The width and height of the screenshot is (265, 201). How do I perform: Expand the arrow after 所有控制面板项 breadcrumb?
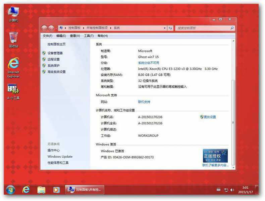tap(111, 28)
